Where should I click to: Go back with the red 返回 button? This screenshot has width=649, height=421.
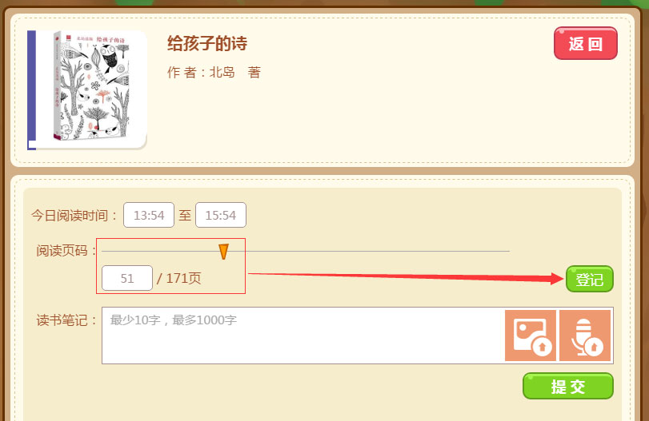point(585,43)
